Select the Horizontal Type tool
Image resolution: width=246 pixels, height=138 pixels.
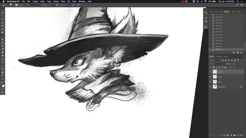coord(2,62)
